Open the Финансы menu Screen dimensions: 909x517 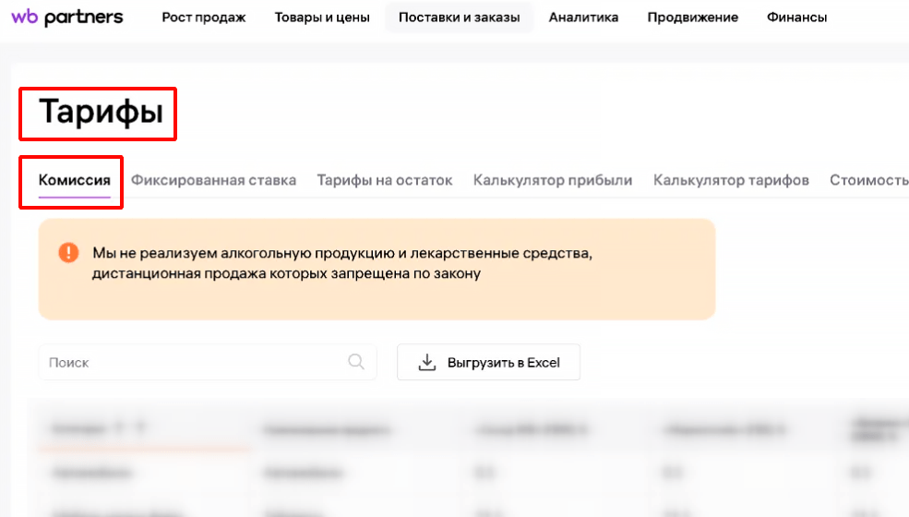[796, 18]
